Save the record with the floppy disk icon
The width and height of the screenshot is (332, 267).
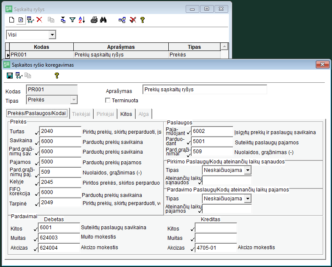click(x=9, y=76)
